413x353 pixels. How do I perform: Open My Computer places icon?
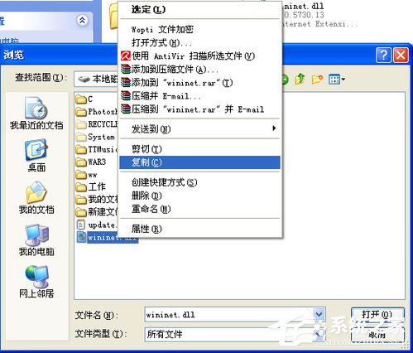(x=36, y=239)
